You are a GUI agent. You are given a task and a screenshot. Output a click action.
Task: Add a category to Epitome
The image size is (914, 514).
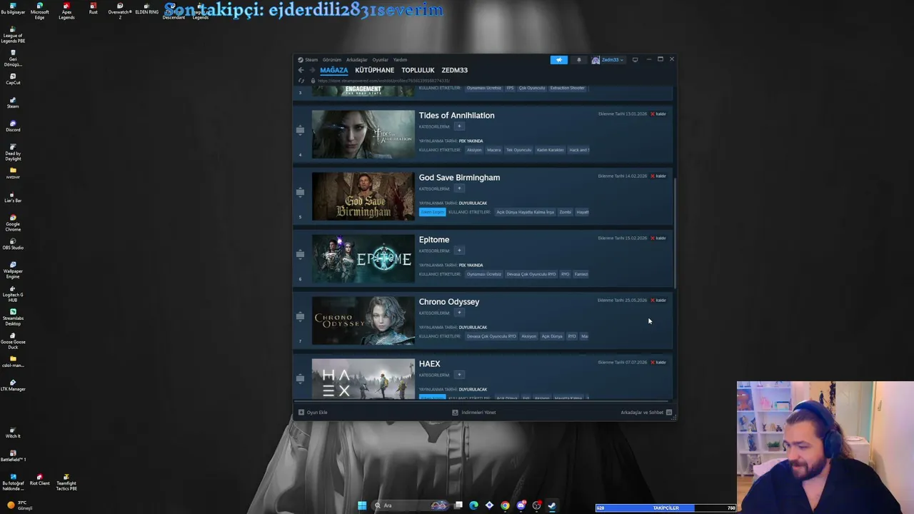[460, 251]
